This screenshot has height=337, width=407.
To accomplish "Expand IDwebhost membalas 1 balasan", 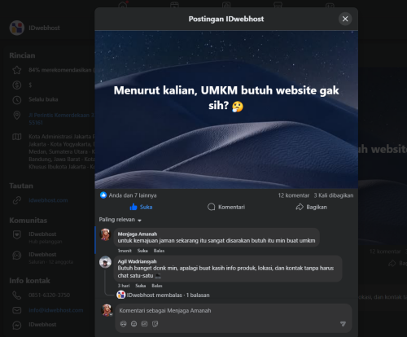I will click(x=168, y=295).
